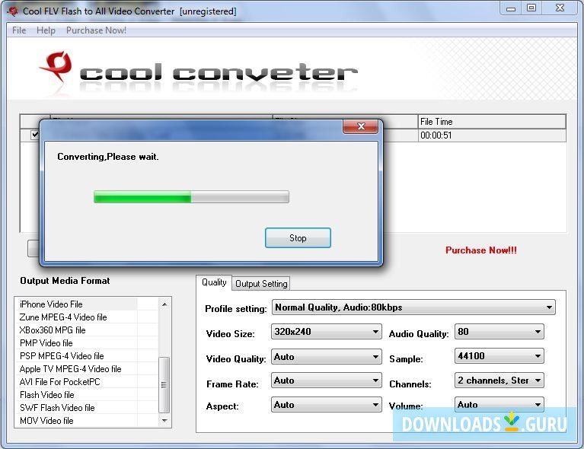Click the cool conveter red logo
The image size is (584, 449).
[57, 67]
